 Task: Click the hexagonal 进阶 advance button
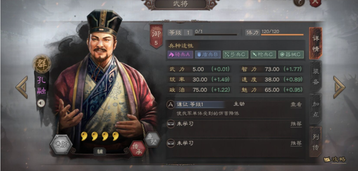(61, 145)
